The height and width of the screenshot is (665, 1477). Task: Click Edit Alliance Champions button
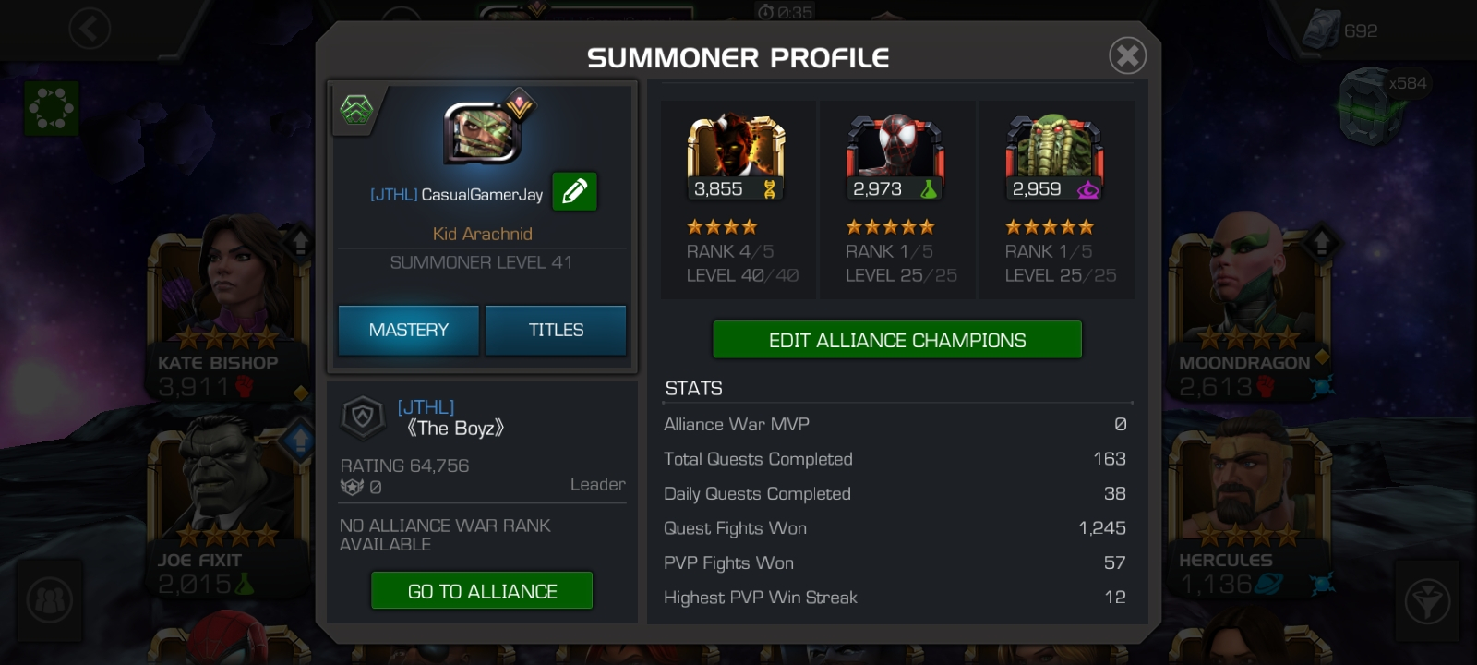click(x=897, y=340)
